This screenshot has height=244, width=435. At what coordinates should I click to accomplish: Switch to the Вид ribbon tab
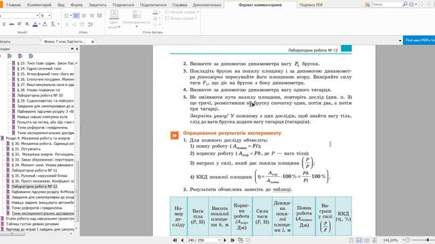[x=60, y=5]
